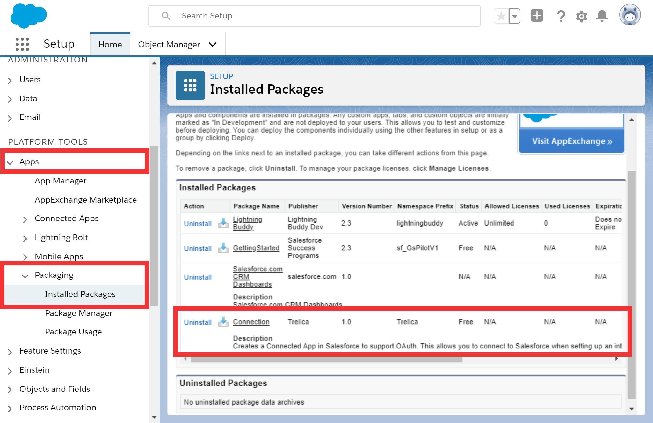The image size is (653, 423).
Task: Click the sidebar scroll down arrow
Action: [x=154, y=417]
